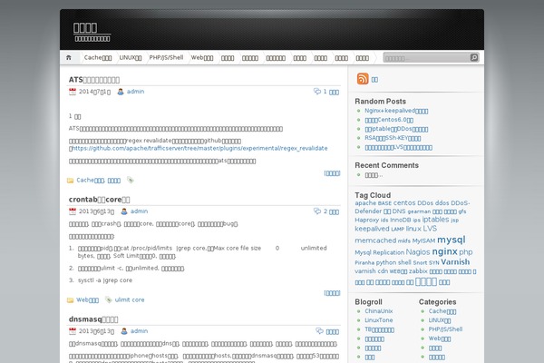
Task: Click the centos tag
Action: [404, 203]
